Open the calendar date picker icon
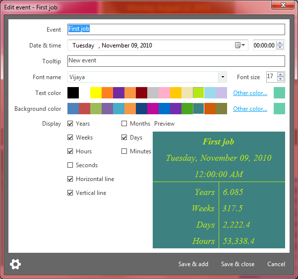This screenshot has height=279, width=298. 239,46
